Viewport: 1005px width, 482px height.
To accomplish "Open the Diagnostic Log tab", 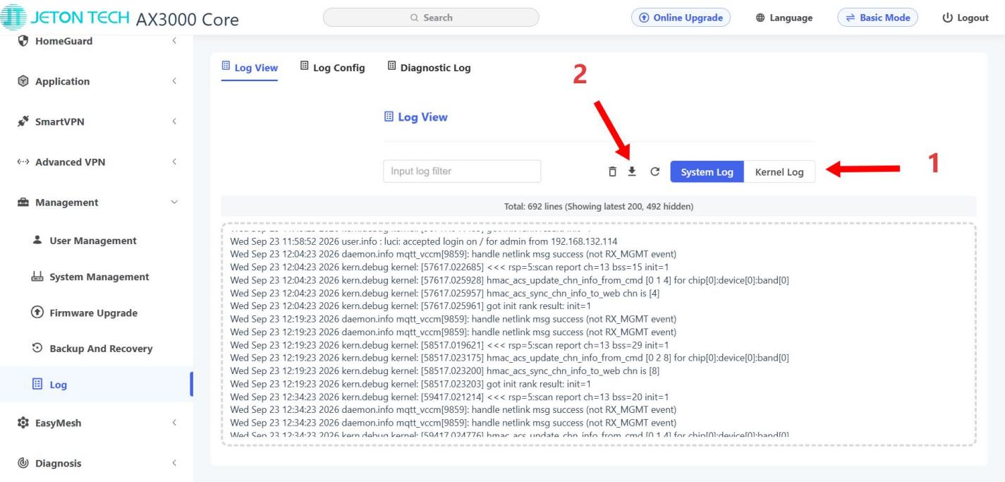I will coord(430,68).
